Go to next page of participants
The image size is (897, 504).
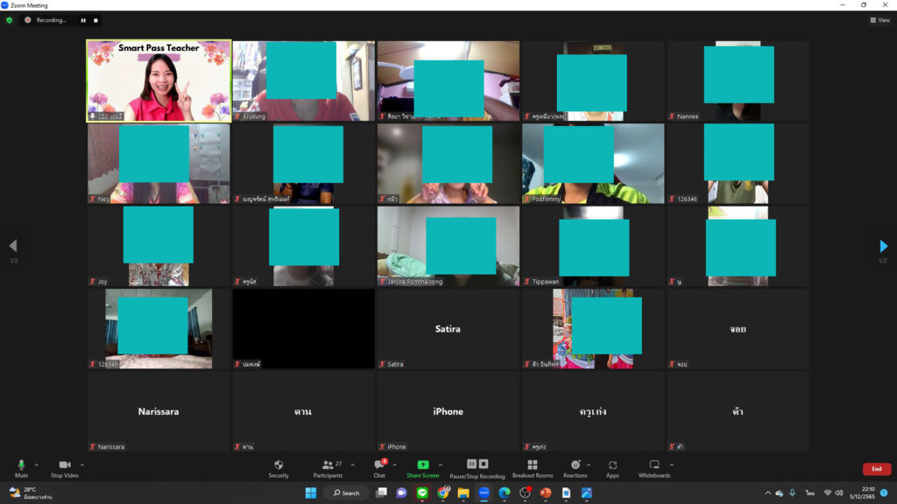click(x=883, y=247)
